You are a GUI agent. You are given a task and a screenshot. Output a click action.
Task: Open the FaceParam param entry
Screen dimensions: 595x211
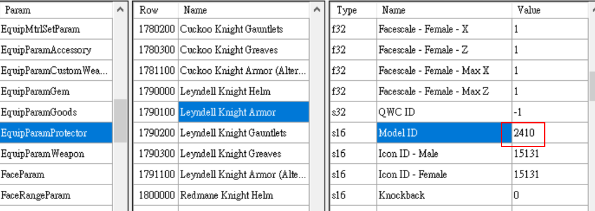[56, 175]
